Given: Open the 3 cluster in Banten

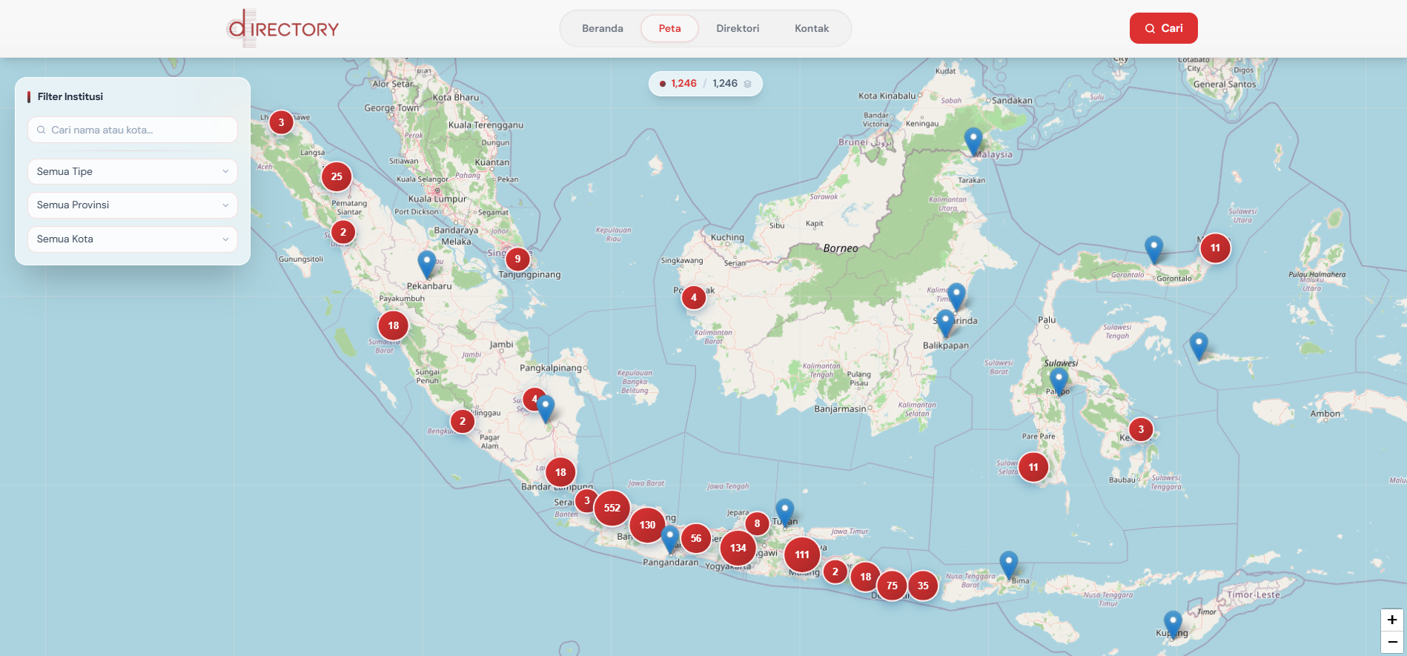Looking at the screenshot, I should (586, 500).
